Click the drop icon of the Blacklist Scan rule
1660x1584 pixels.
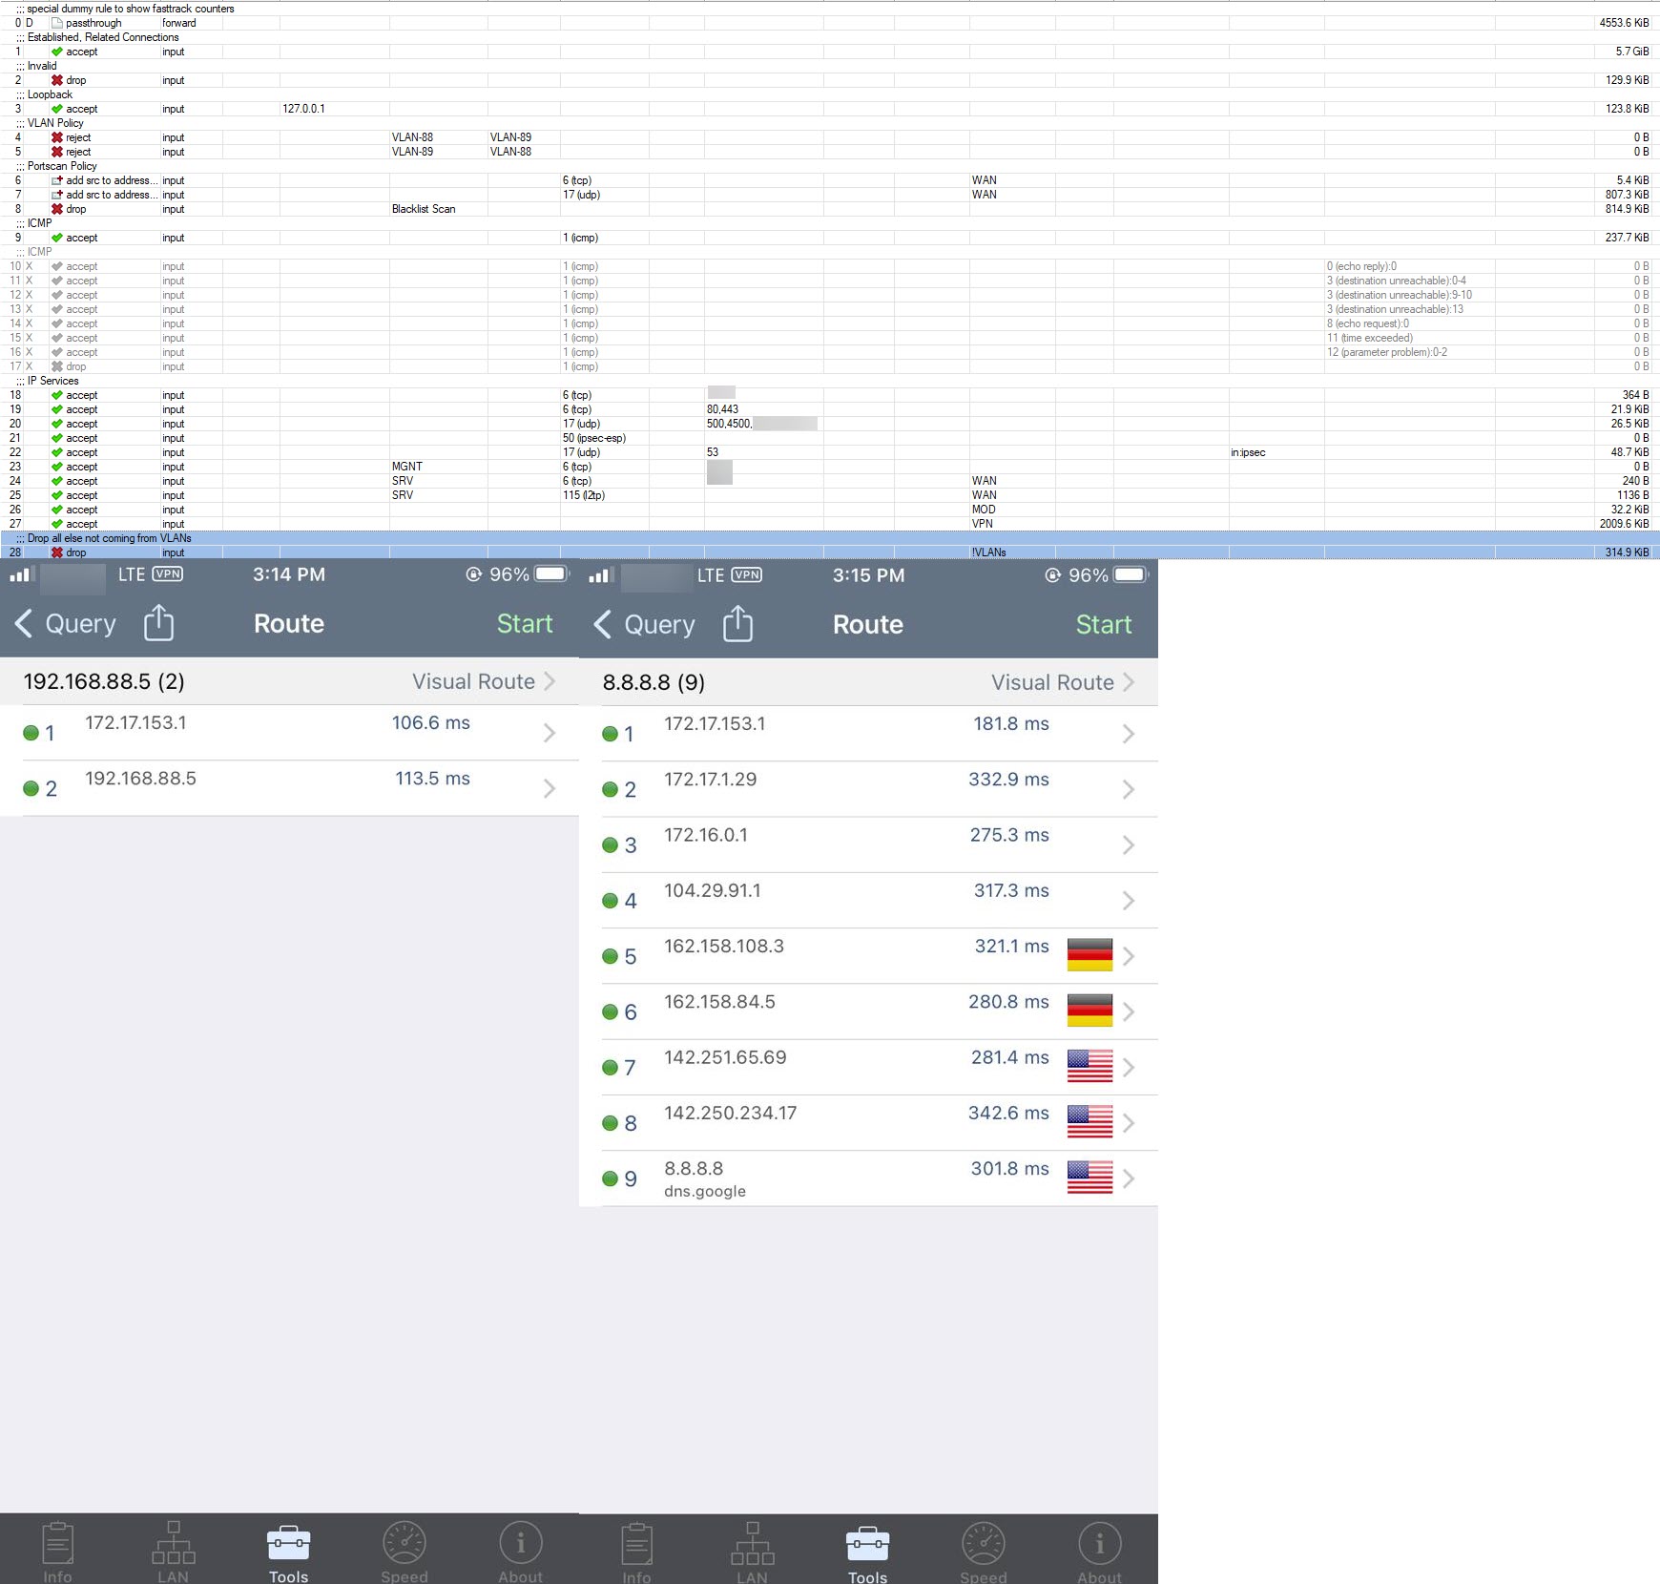[57, 209]
